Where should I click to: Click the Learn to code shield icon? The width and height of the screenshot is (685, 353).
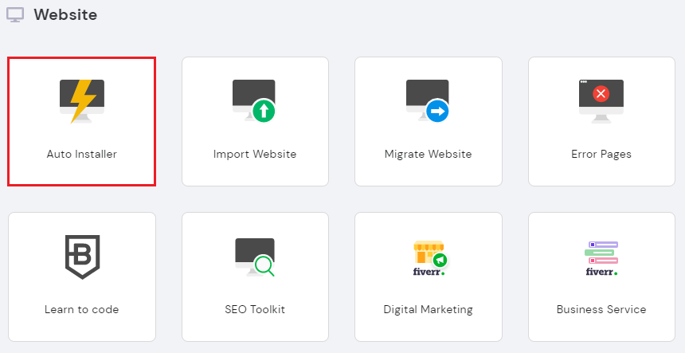(82, 257)
